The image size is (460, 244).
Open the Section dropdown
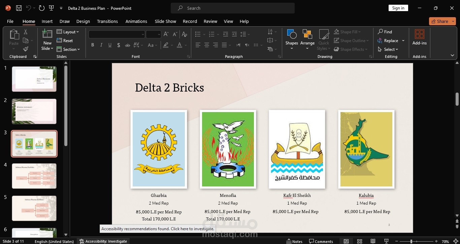pyautogui.click(x=68, y=49)
